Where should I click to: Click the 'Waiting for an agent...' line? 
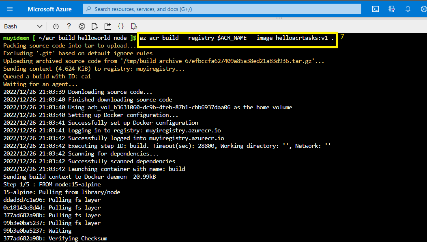(x=40, y=84)
